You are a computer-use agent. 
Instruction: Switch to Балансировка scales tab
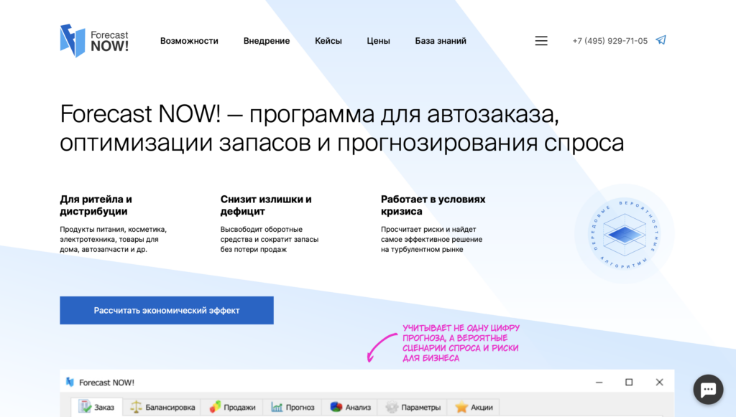162,407
